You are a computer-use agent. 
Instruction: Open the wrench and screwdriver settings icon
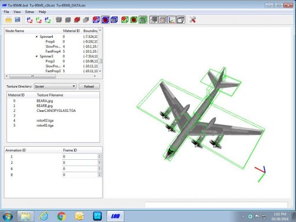pyautogui.click(x=192, y=20)
